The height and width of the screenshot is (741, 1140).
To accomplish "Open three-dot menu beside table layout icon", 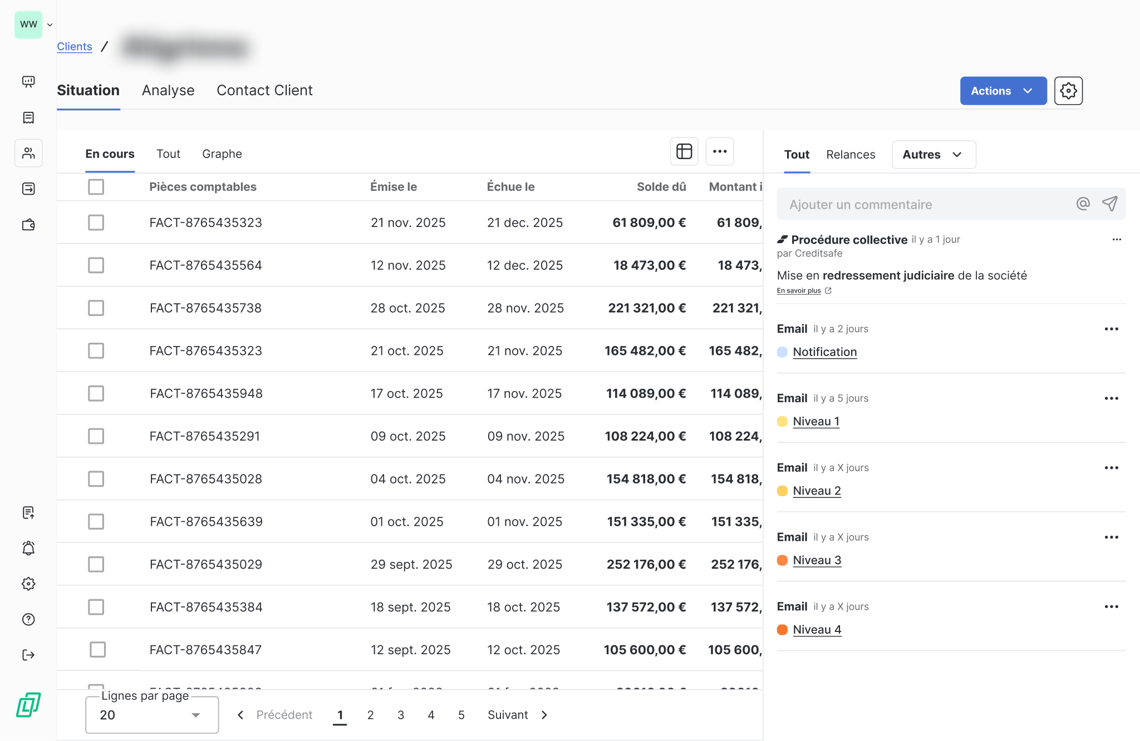I will tap(719, 151).
